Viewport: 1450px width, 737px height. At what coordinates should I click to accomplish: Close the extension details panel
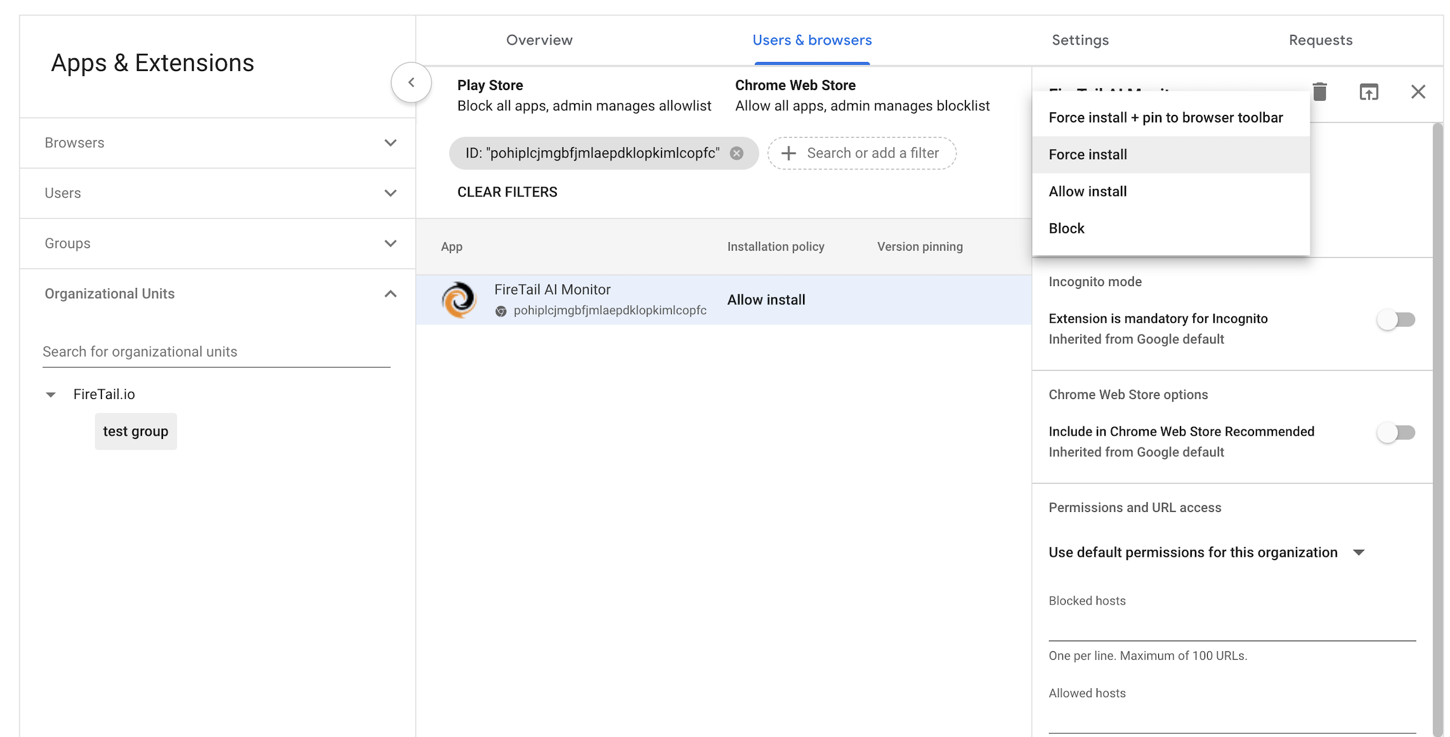coord(1418,92)
